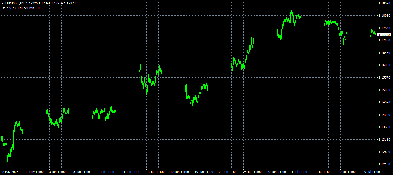Click the 28 May 2025 date label
Screen dimensions: 393x175
[x=9, y=172]
